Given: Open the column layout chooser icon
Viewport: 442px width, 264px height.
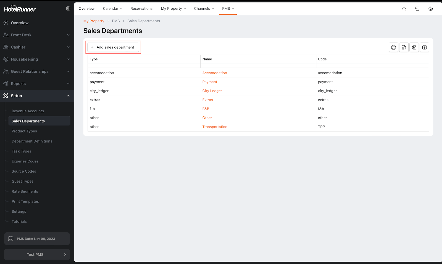Looking at the screenshot, I should [x=424, y=47].
